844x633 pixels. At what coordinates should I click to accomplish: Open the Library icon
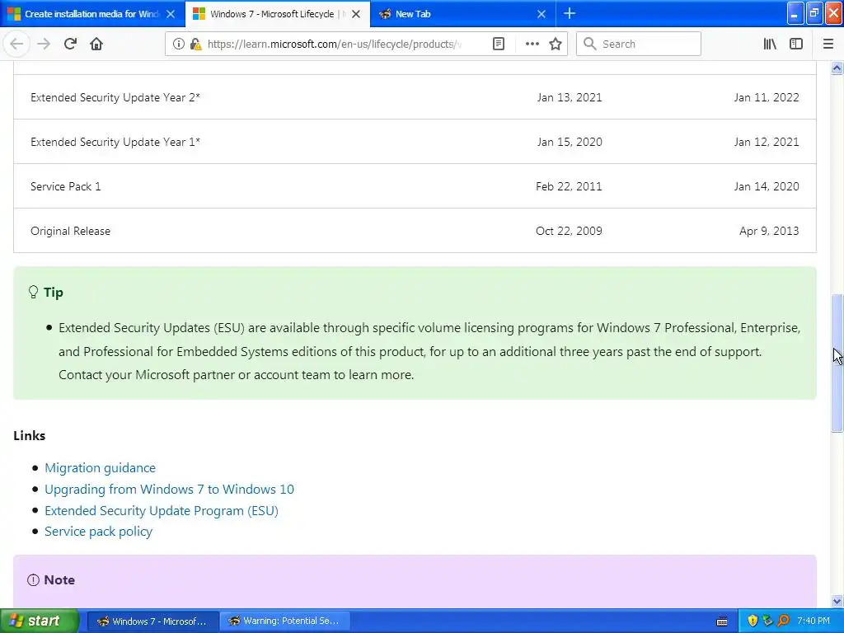[770, 45]
